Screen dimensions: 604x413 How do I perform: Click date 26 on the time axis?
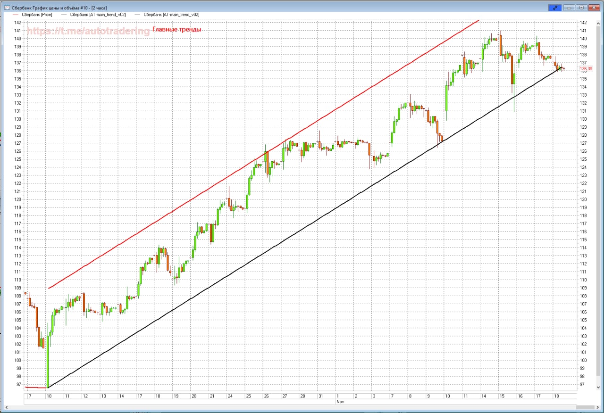point(266,396)
